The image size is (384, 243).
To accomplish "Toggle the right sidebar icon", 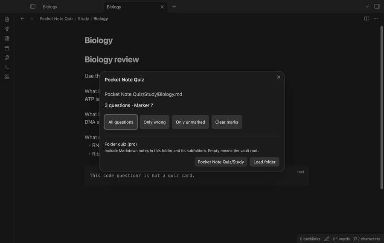I will 377,6.
